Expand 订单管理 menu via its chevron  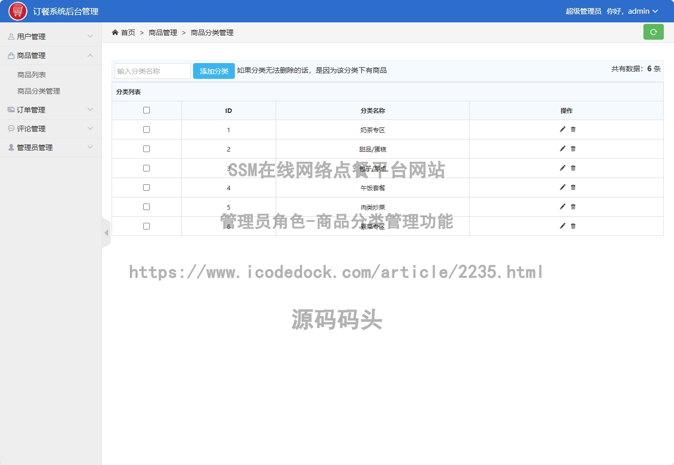pos(90,110)
